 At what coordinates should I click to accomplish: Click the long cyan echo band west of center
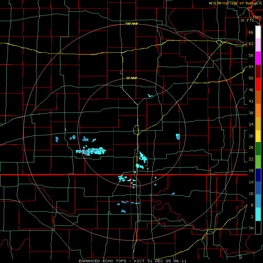(x=91, y=151)
